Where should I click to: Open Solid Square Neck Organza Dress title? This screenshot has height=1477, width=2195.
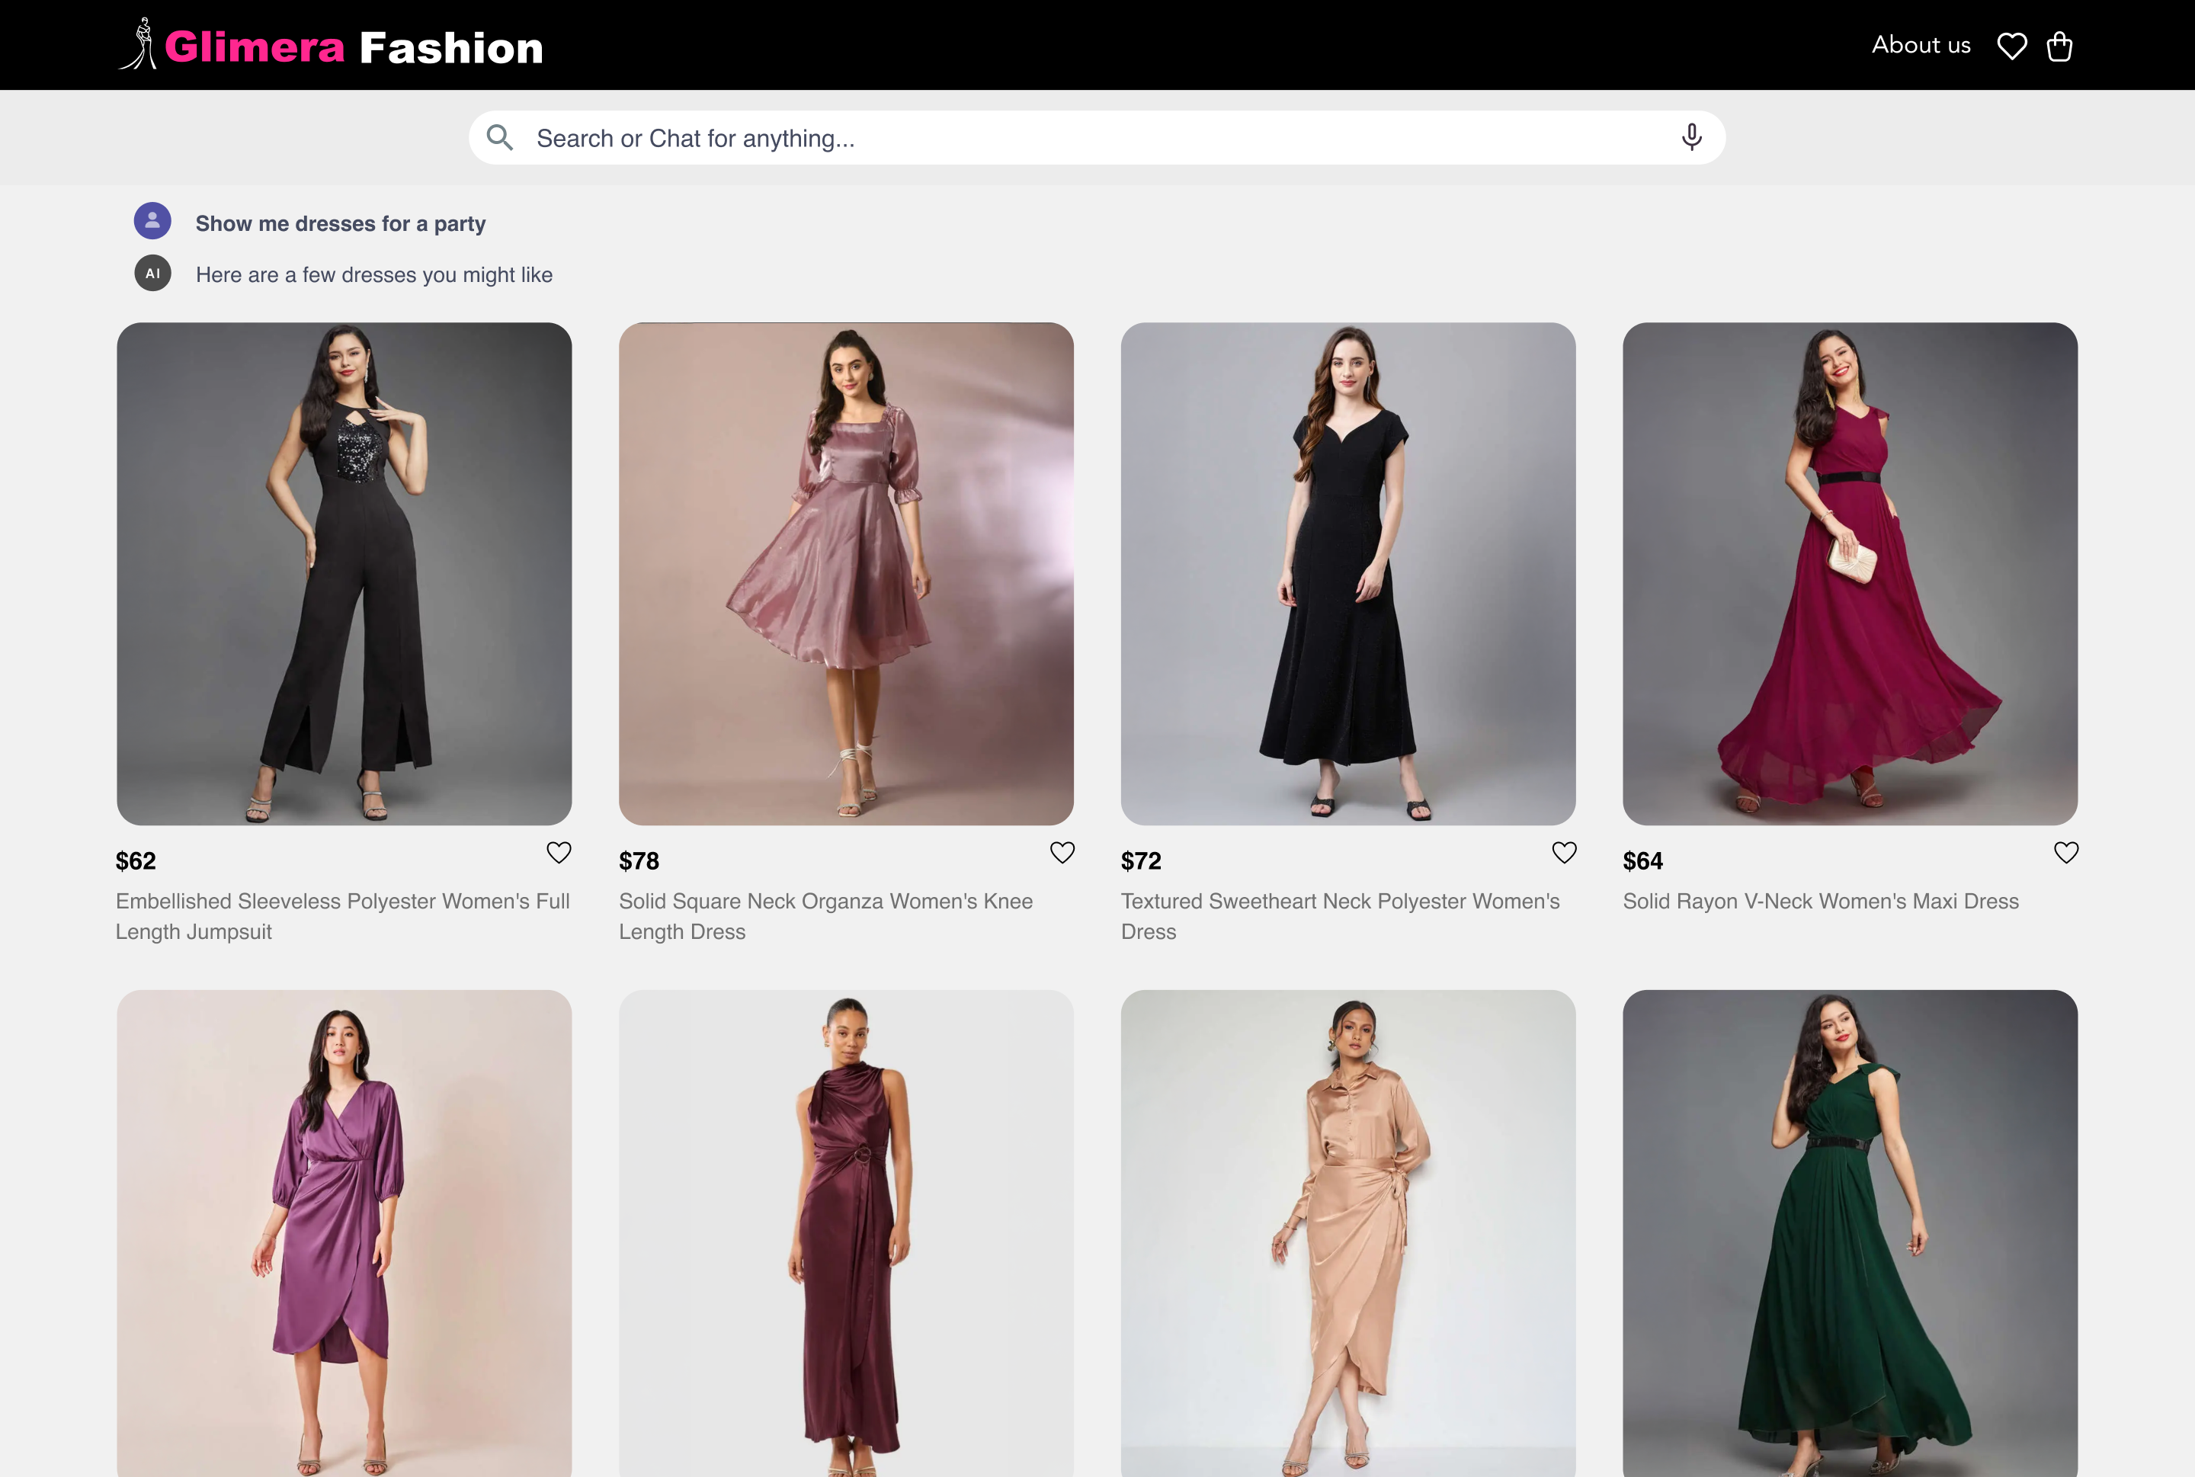coord(826,915)
